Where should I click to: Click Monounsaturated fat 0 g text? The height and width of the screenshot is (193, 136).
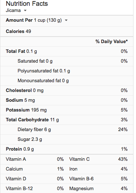tap(43, 81)
